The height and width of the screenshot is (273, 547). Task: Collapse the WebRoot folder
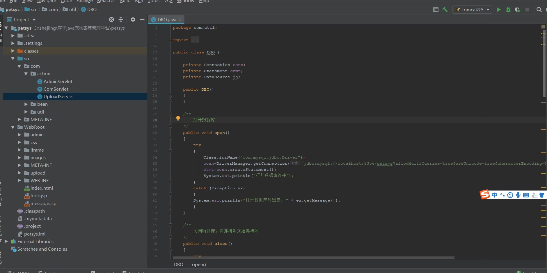13,127
